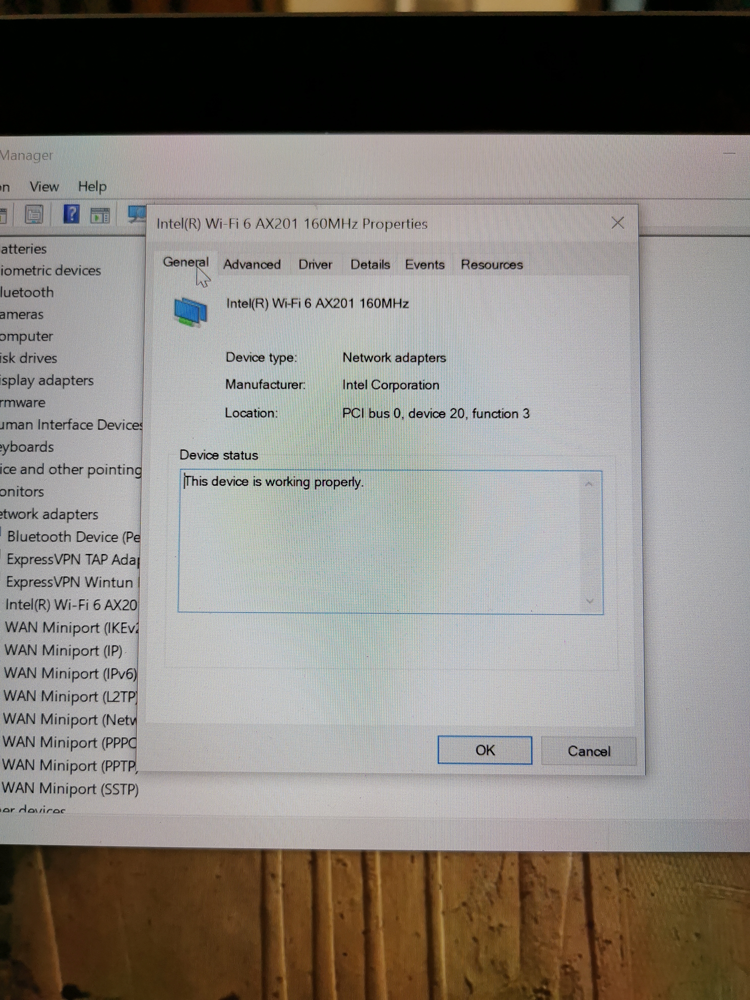The height and width of the screenshot is (1000, 750).
Task: Select Monitors category in device tree
Action: click(22, 492)
